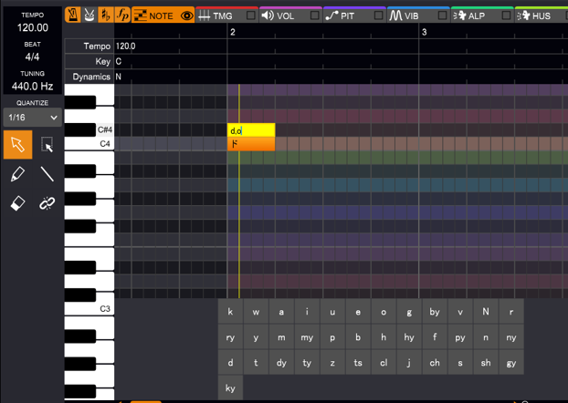Select the orange ド note on C4
Image resolution: width=568 pixels, height=403 pixels.
251,144
